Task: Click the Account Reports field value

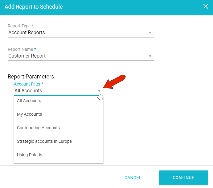Action: point(27,33)
